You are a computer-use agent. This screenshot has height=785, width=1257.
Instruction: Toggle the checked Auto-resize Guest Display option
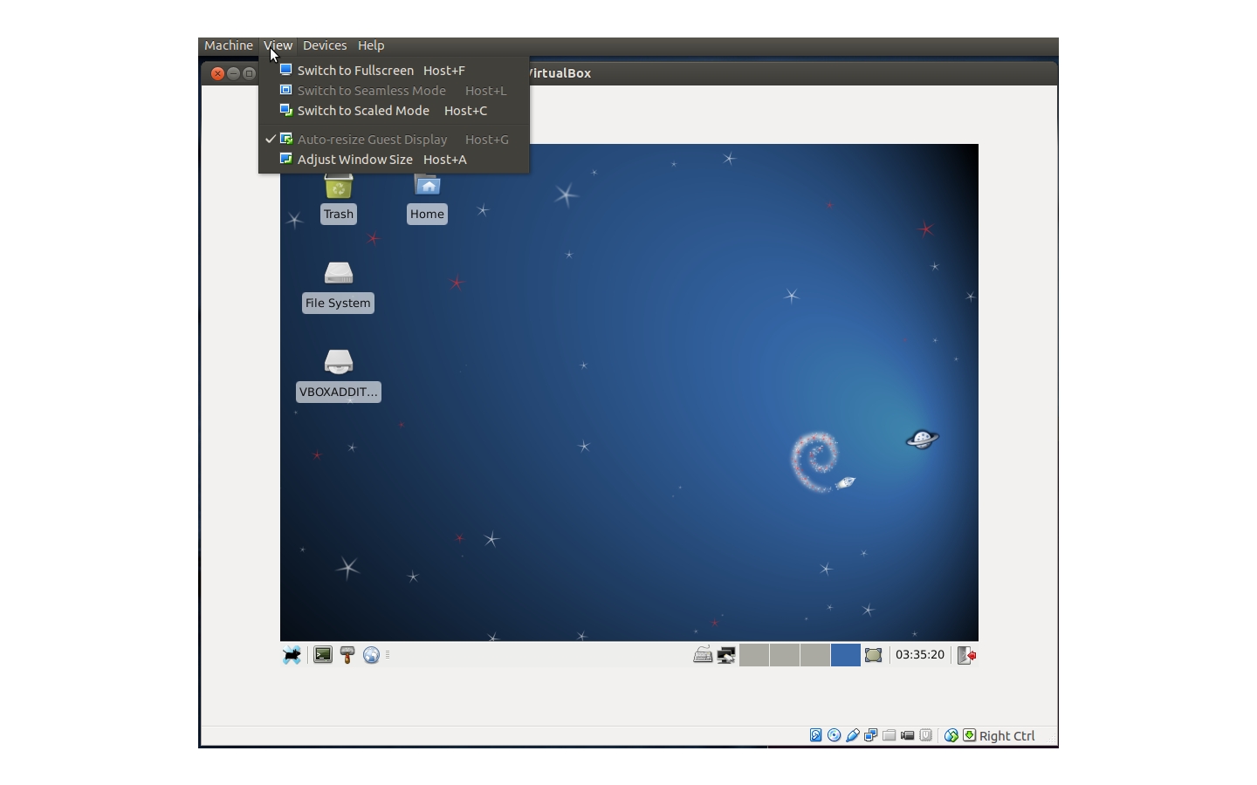point(394,140)
